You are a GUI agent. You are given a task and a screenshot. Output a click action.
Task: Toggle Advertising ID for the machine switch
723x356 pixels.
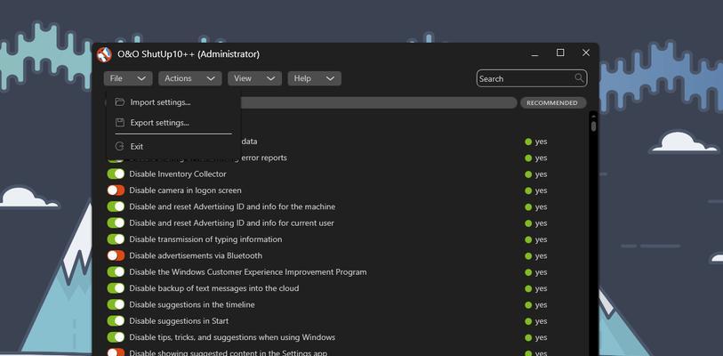116,206
